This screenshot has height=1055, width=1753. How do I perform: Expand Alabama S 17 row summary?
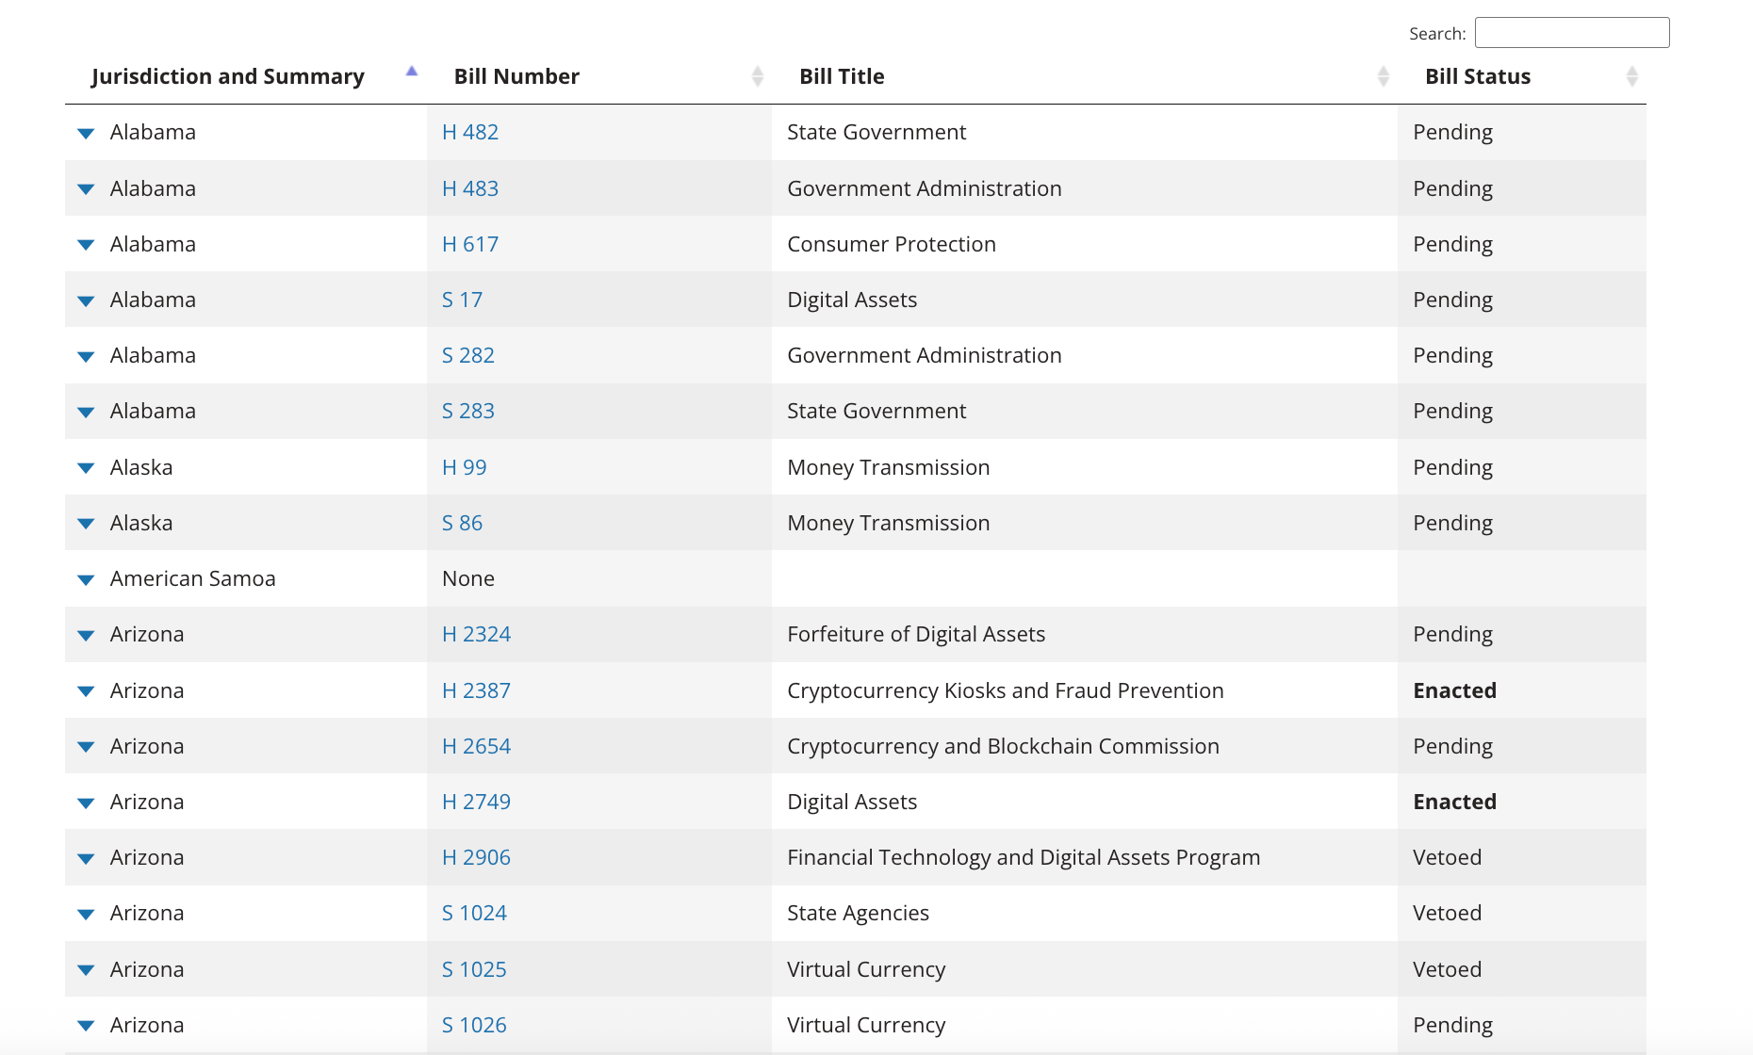[86, 301]
